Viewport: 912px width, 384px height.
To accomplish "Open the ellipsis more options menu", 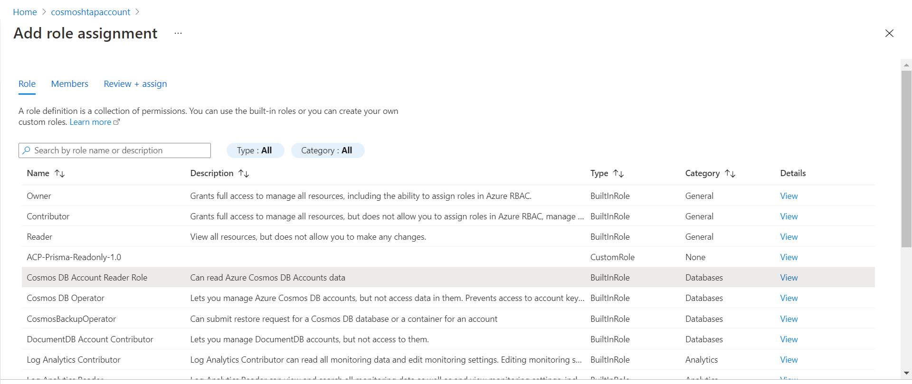I will point(178,33).
